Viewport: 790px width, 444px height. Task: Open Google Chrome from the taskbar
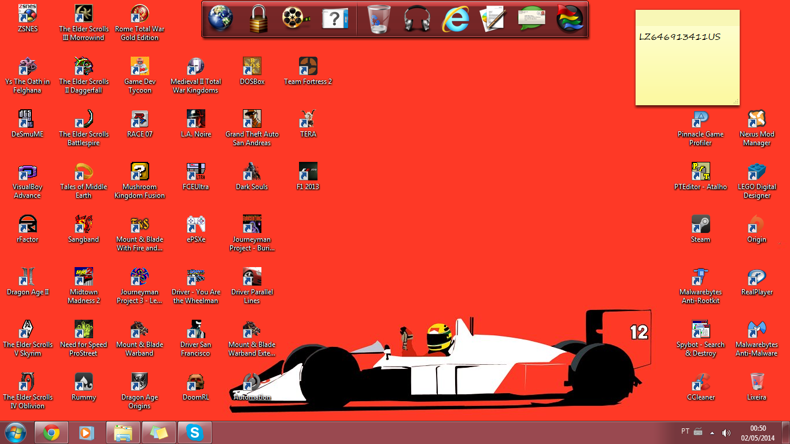point(51,432)
